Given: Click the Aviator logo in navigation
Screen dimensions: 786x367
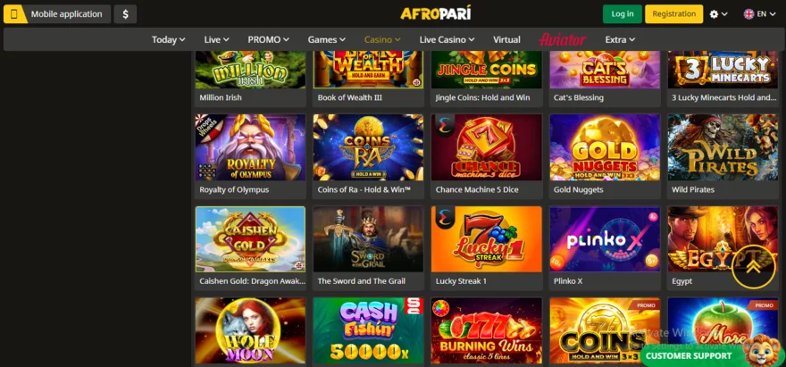Looking at the screenshot, I should coord(563,39).
